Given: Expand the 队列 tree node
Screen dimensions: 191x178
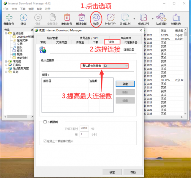Looking at the screenshot, I should [x=6, y=72].
